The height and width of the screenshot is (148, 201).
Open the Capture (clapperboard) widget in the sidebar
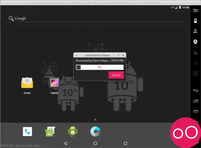(x=196, y=53)
